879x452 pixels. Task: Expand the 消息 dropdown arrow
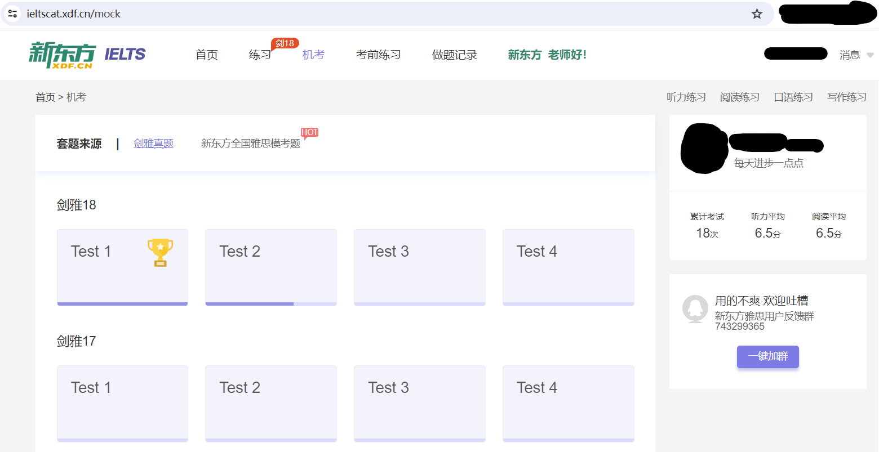click(x=870, y=55)
